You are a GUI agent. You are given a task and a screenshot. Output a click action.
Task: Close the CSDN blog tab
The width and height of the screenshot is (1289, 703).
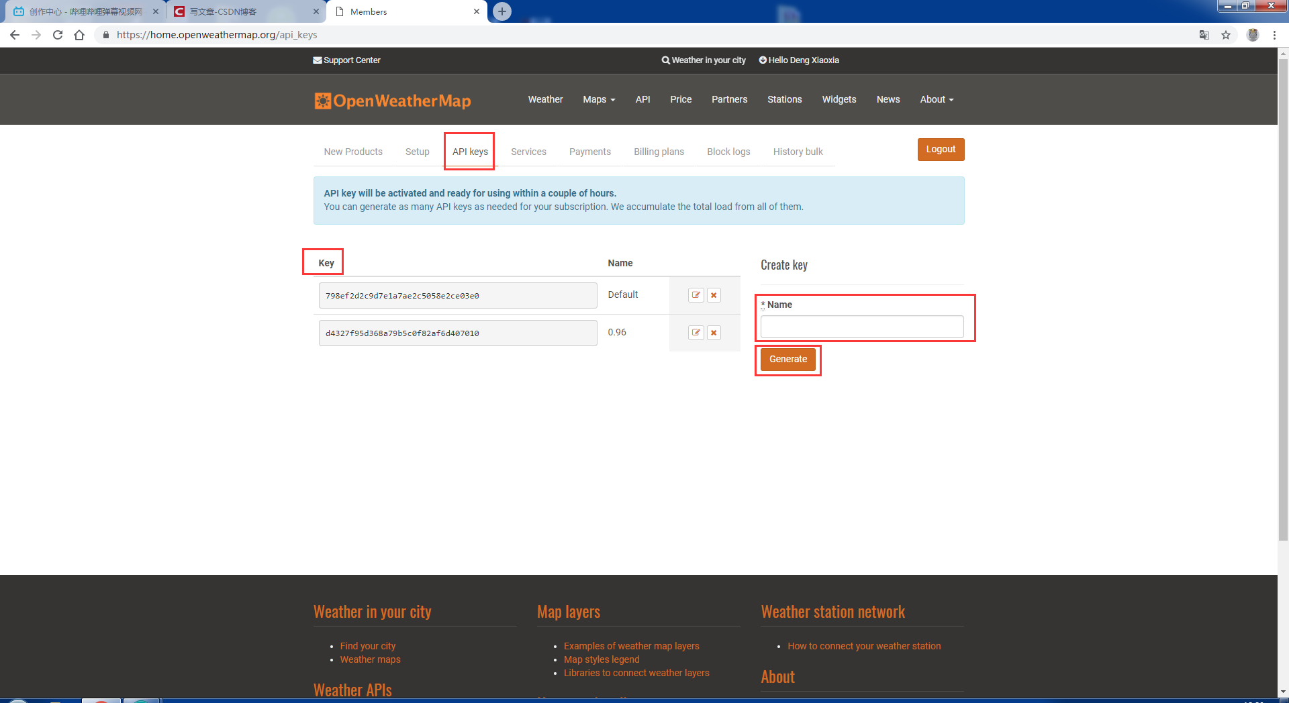point(316,11)
